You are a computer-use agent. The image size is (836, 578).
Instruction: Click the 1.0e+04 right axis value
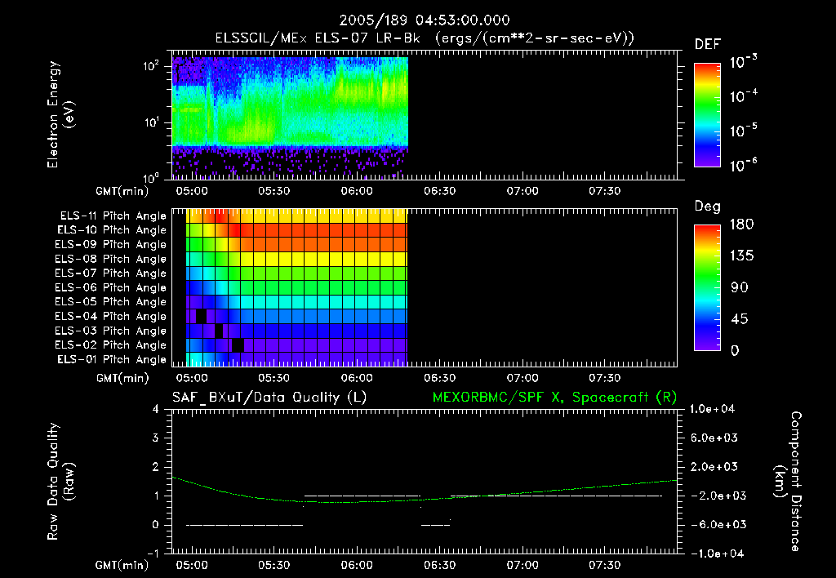pyautogui.click(x=712, y=409)
